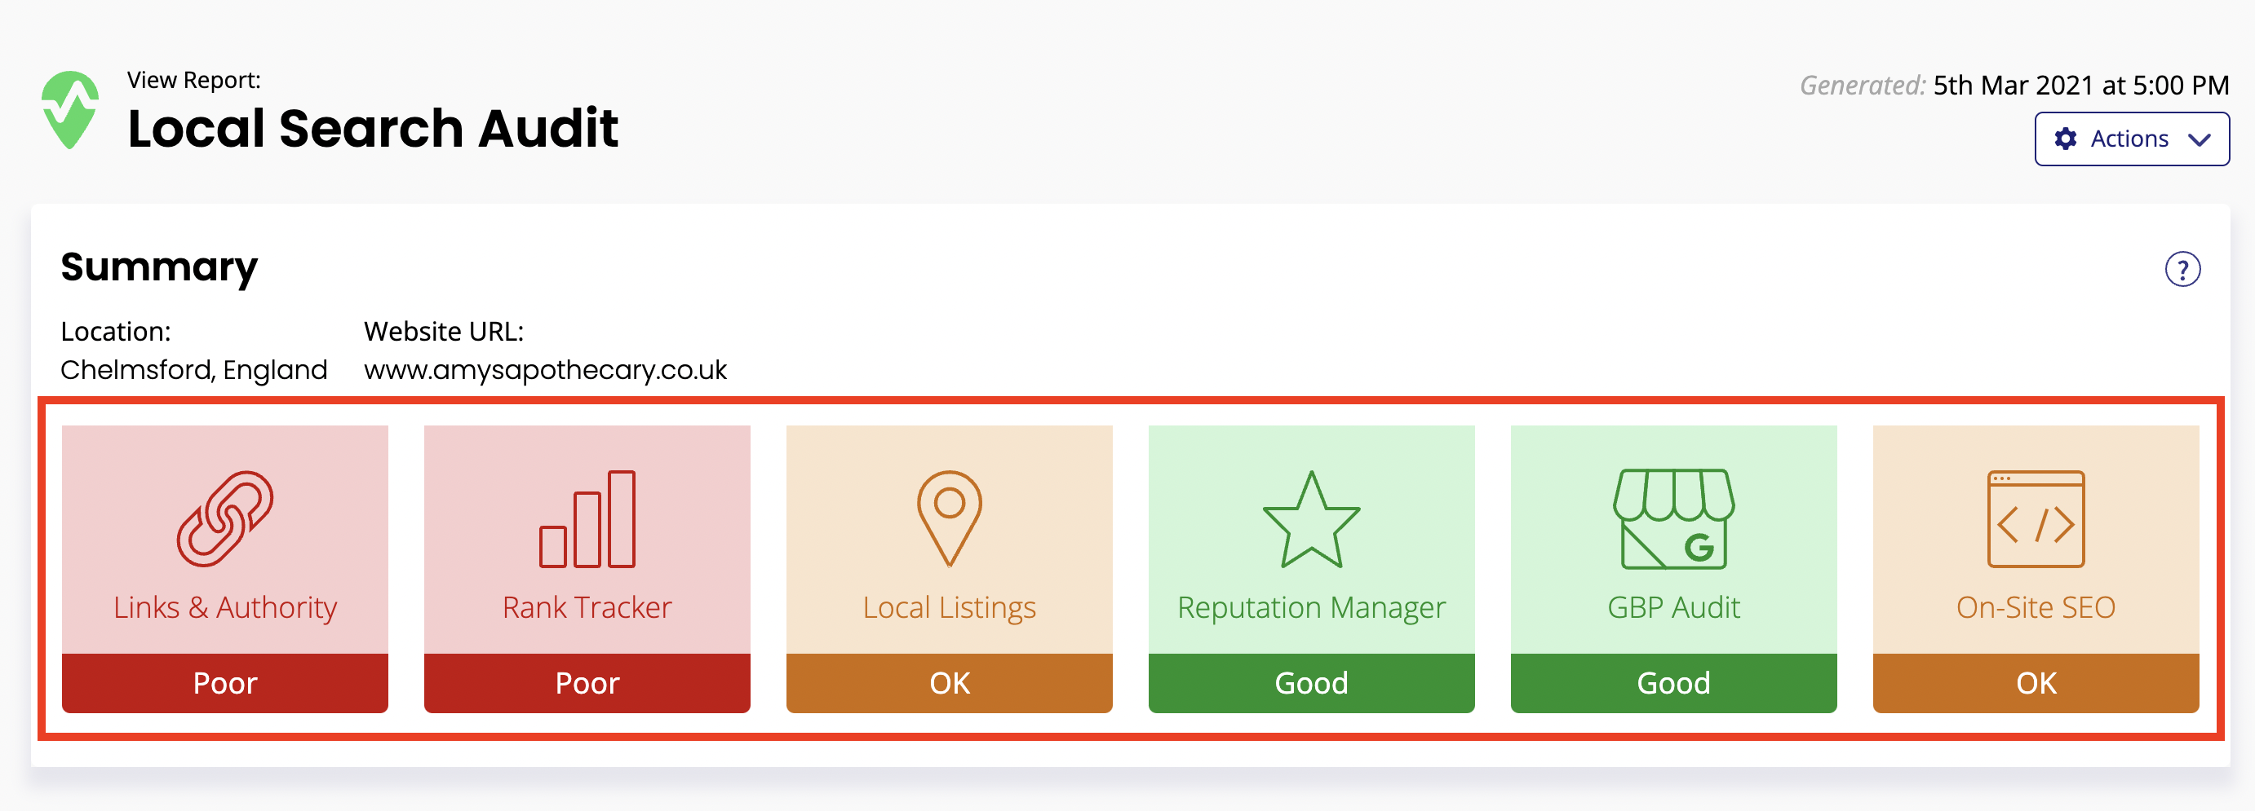
Task: Click the Good status under GBP Audit
Action: pyautogui.click(x=1674, y=682)
